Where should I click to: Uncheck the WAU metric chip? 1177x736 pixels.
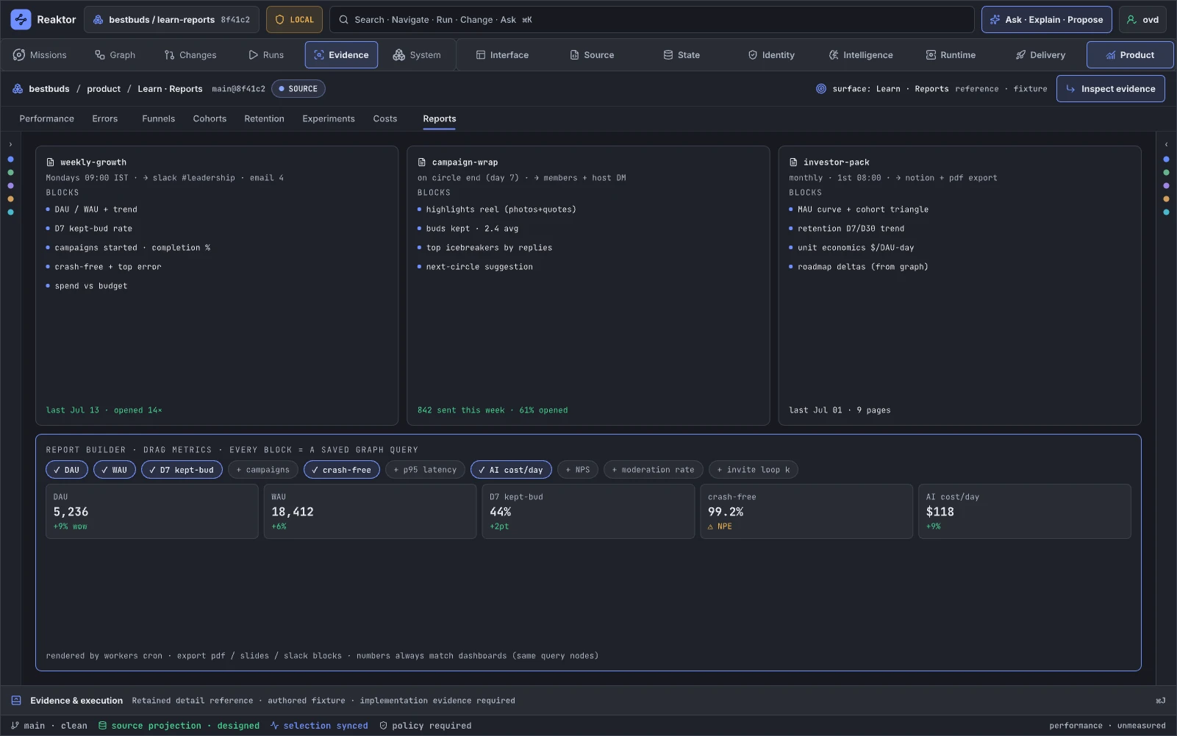115,470
